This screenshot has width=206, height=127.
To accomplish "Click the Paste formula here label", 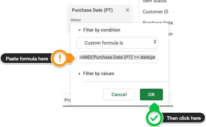I will [27, 59].
